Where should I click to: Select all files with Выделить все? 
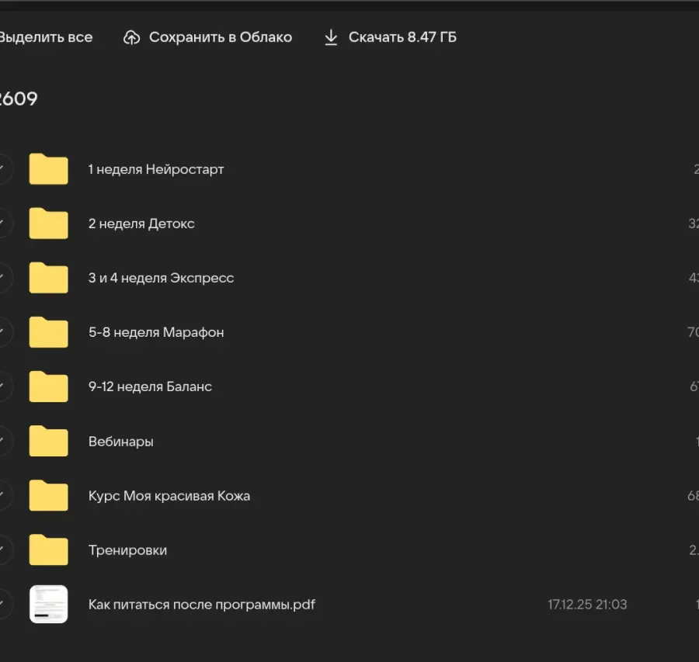click(45, 37)
